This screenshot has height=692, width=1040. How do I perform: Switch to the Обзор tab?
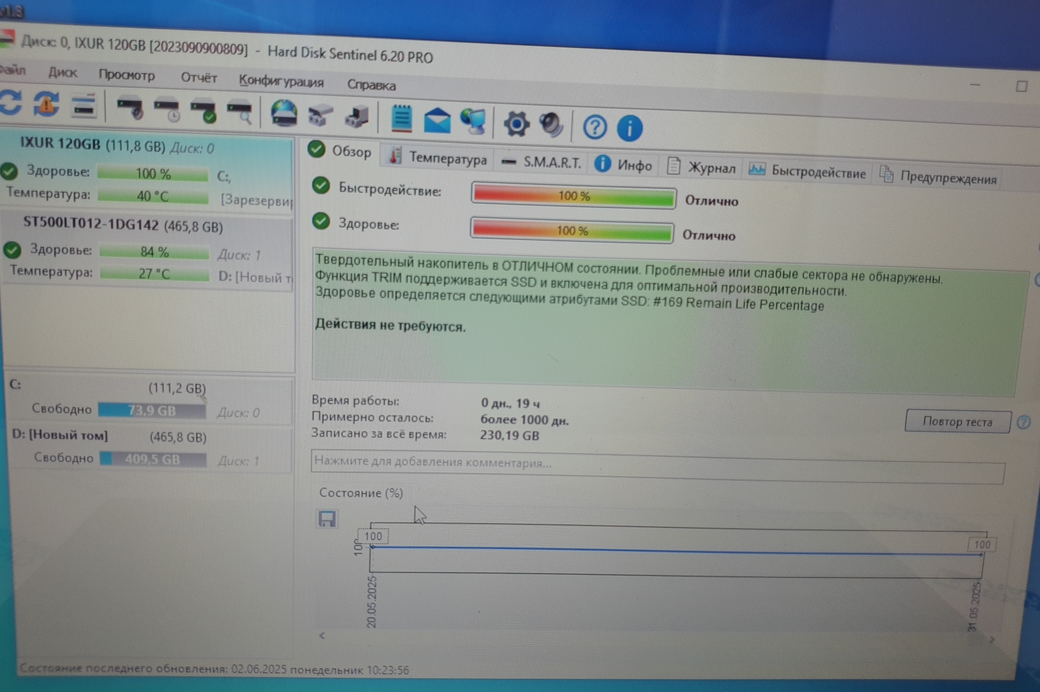(x=341, y=151)
